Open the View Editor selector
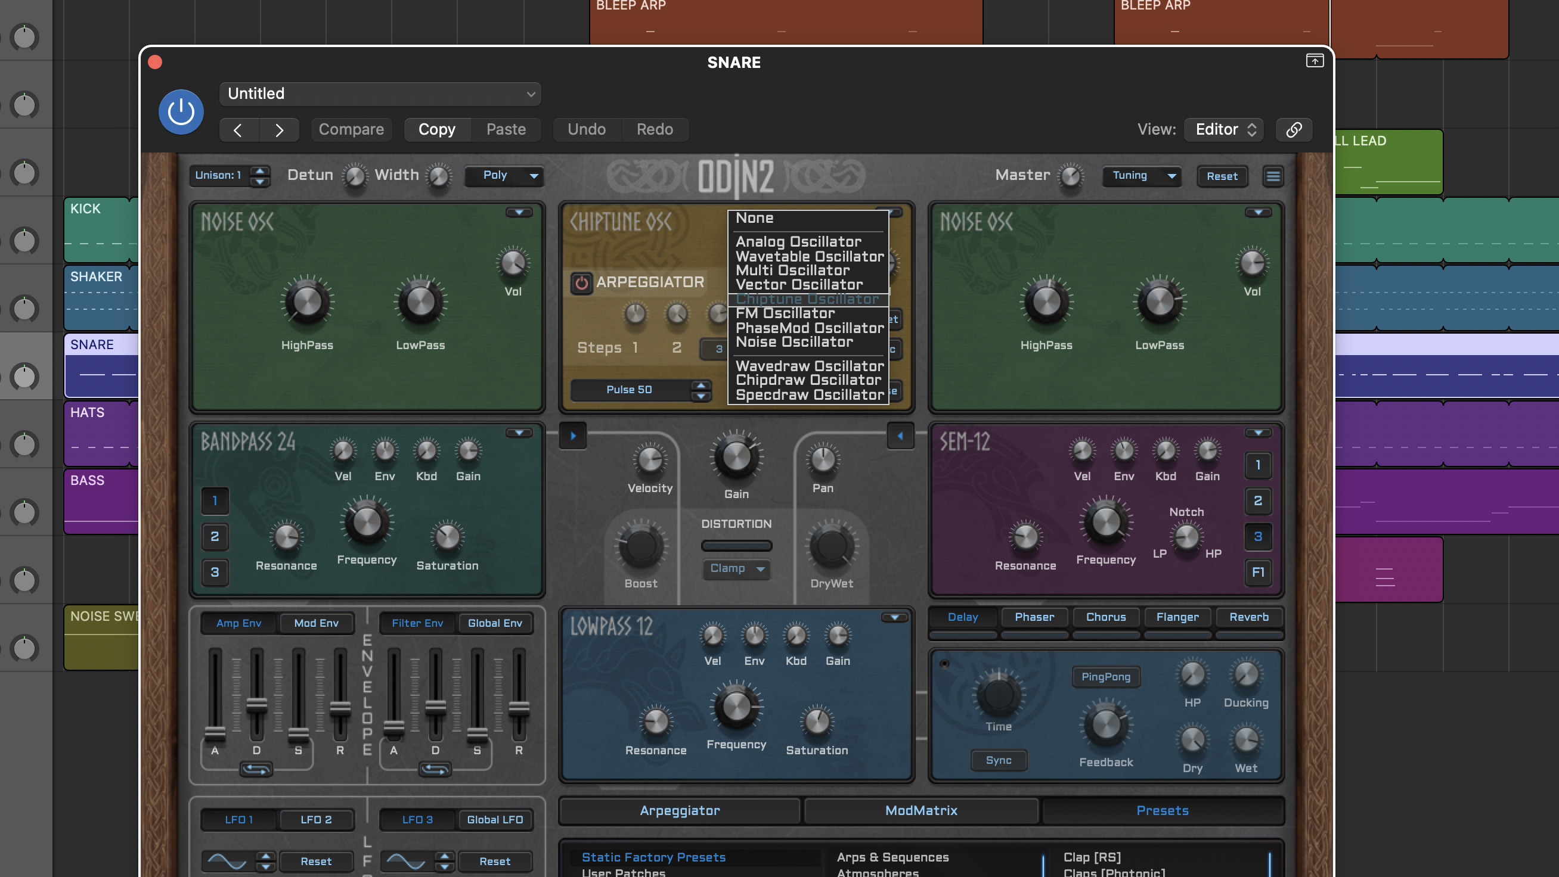The width and height of the screenshot is (1559, 877). click(x=1224, y=129)
